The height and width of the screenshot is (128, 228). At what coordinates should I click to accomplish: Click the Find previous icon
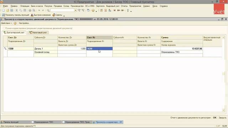click(x=83, y=10)
